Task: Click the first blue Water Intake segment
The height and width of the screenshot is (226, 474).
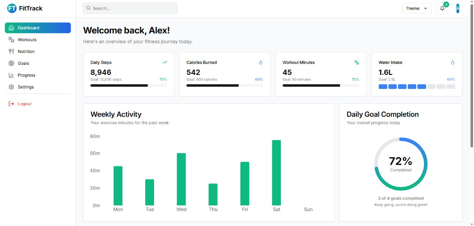Action: tap(383, 87)
